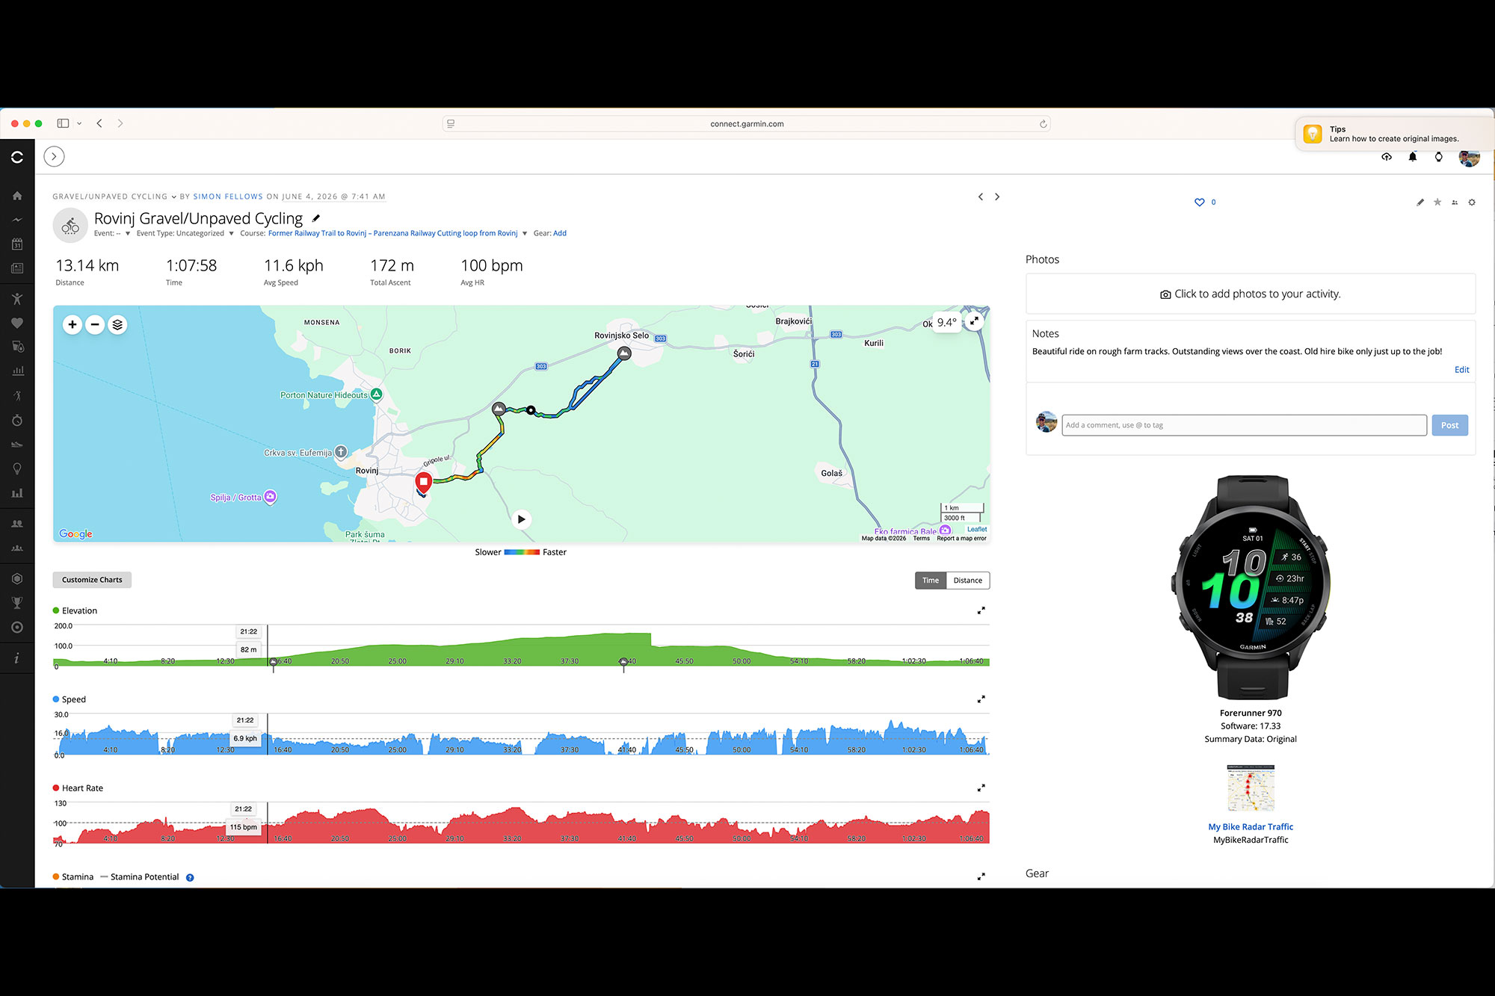1495x996 pixels.
Task: Click Edit under Notes
Action: tap(1462, 370)
